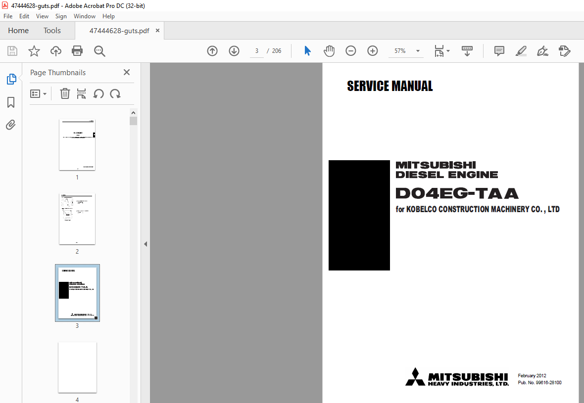
Task: Delete the selected page with the trash icon
Action: [x=65, y=94]
